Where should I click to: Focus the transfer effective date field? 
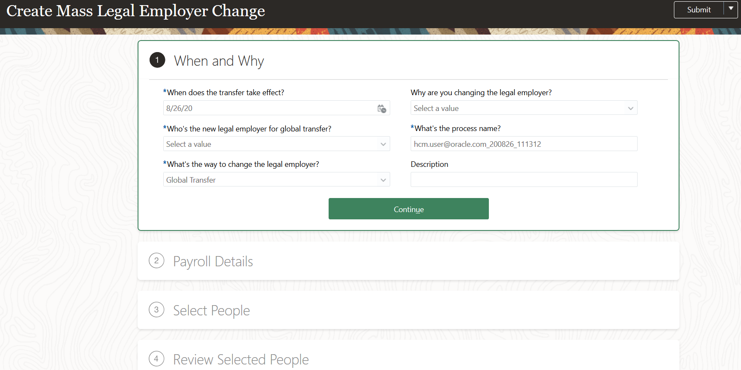[269, 108]
